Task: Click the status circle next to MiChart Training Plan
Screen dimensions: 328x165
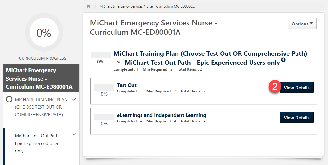Action: coord(9,100)
